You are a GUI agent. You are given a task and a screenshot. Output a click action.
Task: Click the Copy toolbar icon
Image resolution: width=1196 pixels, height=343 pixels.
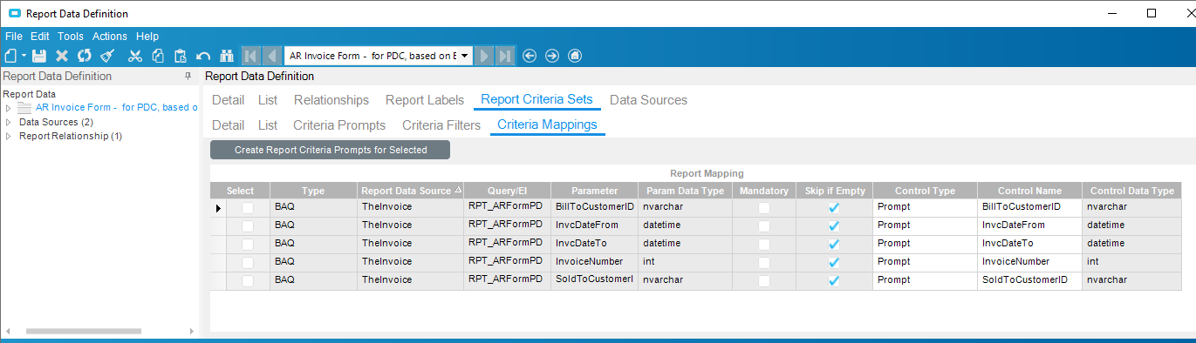(x=158, y=56)
